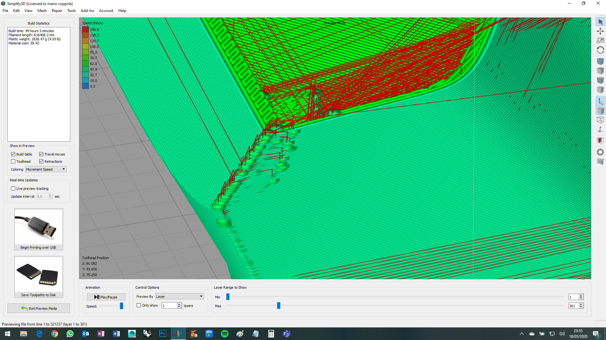Enable Live preview tracking
This screenshot has width=606, height=340.
pyautogui.click(x=13, y=189)
